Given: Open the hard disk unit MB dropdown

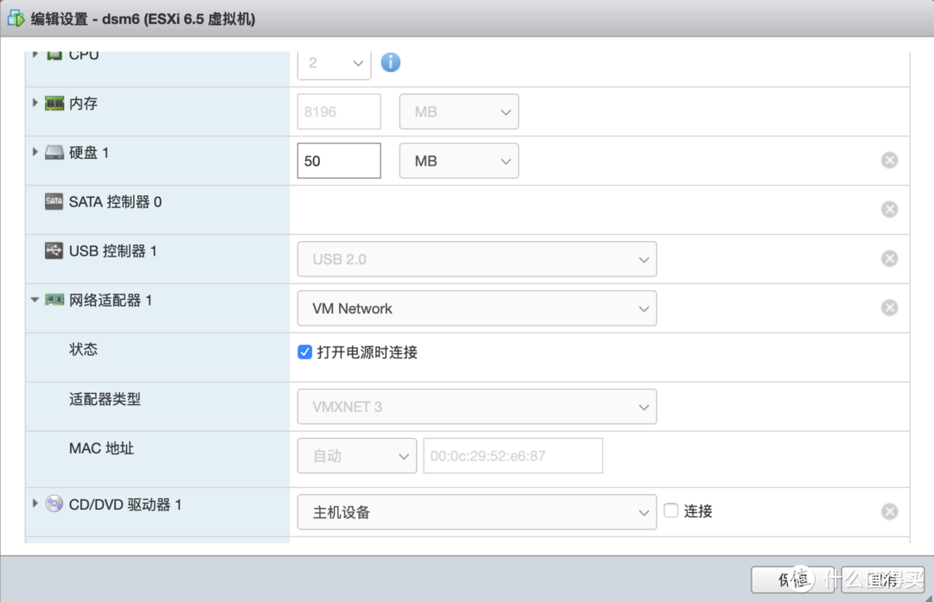Looking at the screenshot, I should [x=458, y=161].
